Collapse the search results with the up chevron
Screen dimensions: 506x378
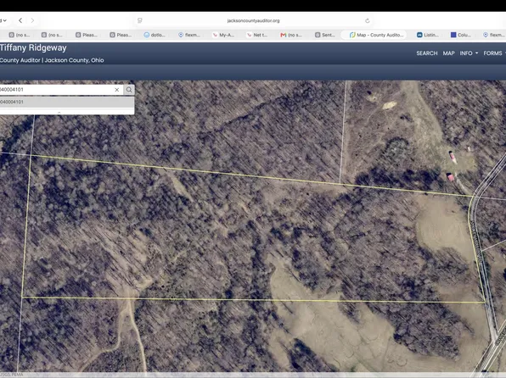click(x=59, y=112)
